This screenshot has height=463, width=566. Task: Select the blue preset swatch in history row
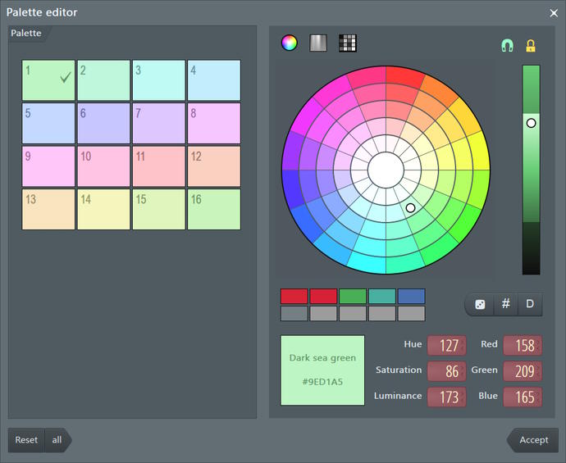coord(411,296)
